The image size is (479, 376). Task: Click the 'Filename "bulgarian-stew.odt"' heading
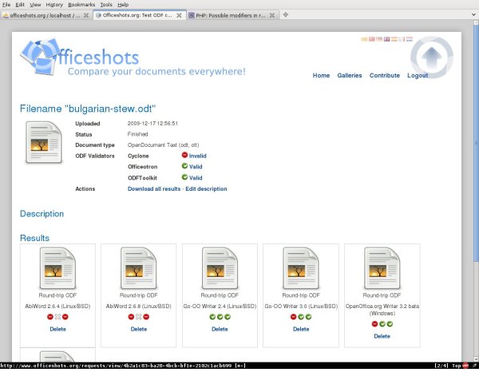pos(88,109)
